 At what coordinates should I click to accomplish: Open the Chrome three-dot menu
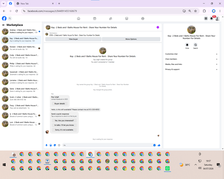[220, 11]
